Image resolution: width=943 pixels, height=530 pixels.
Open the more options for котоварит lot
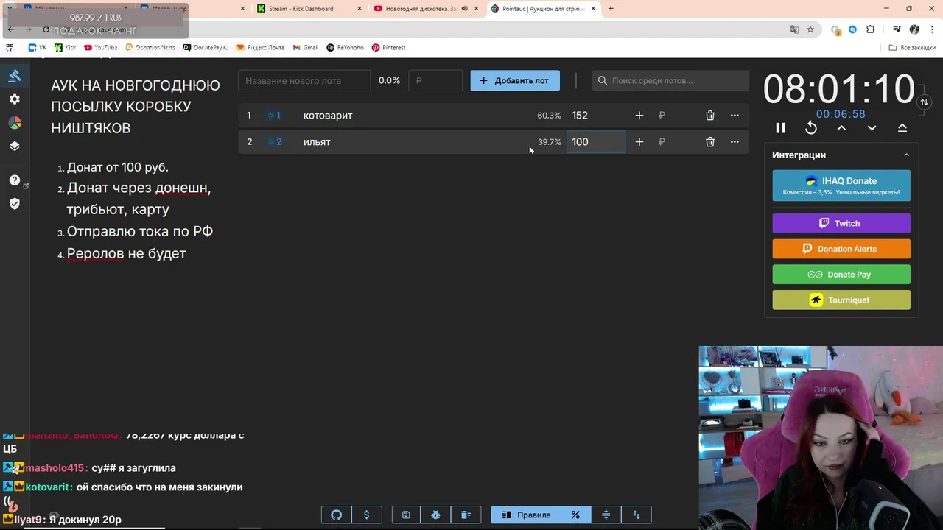735,116
